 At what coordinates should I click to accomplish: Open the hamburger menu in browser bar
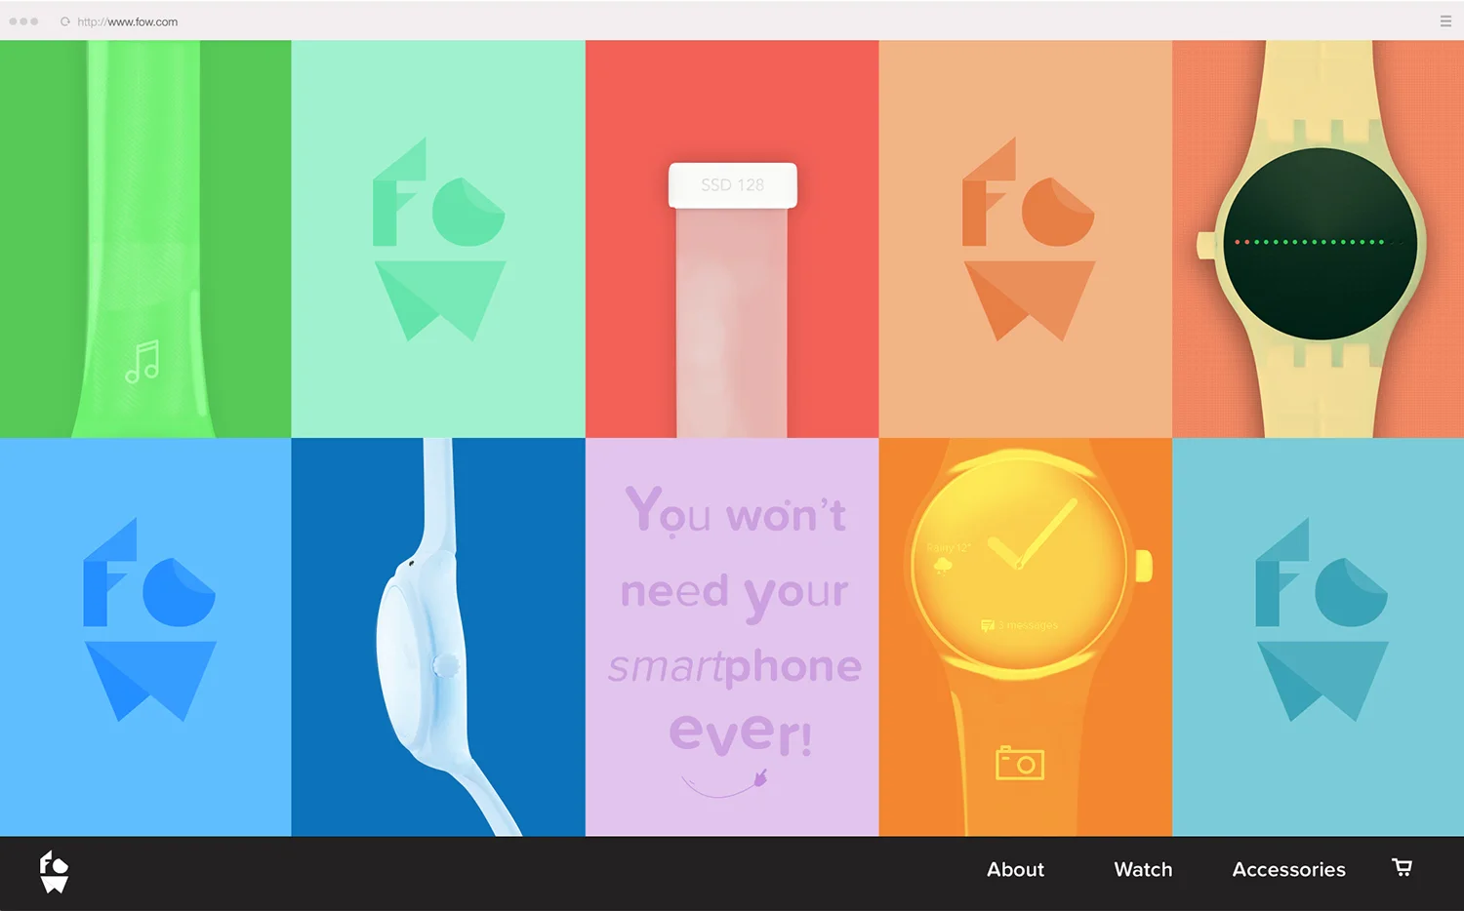1445,20
